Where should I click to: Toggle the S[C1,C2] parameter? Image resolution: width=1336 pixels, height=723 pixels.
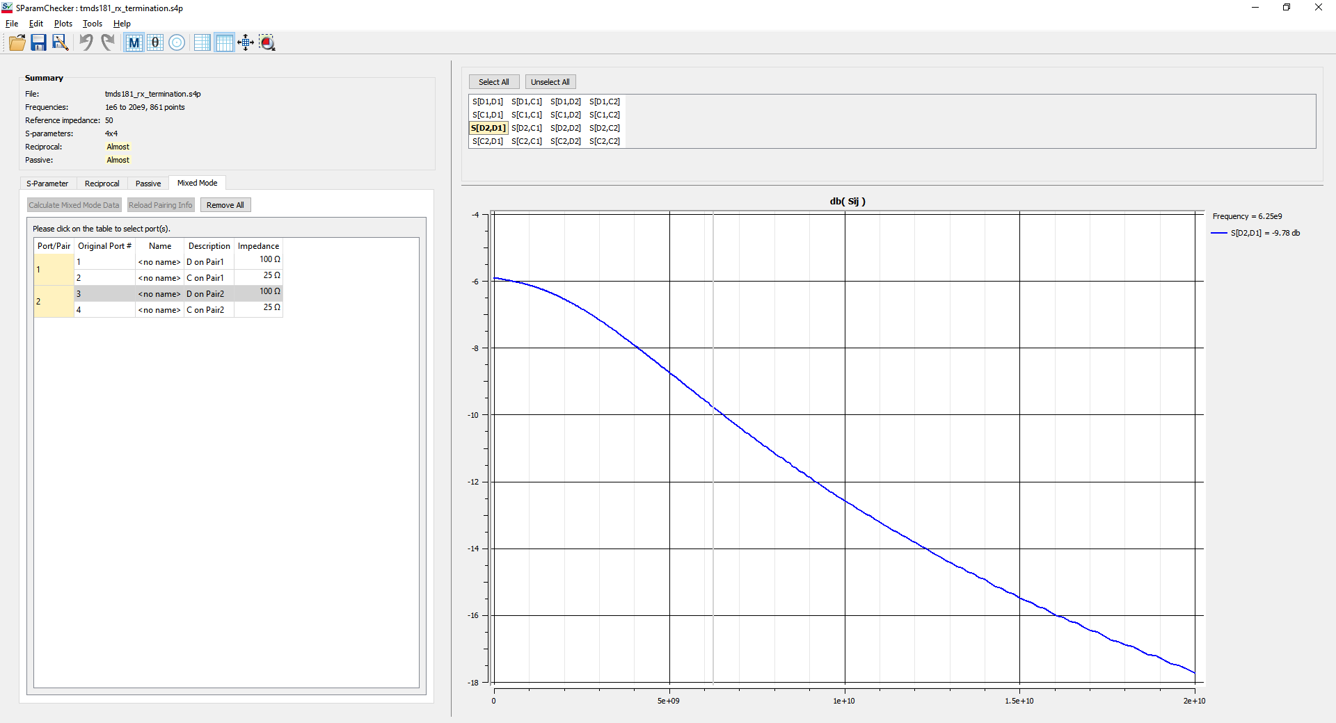[605, 115]
